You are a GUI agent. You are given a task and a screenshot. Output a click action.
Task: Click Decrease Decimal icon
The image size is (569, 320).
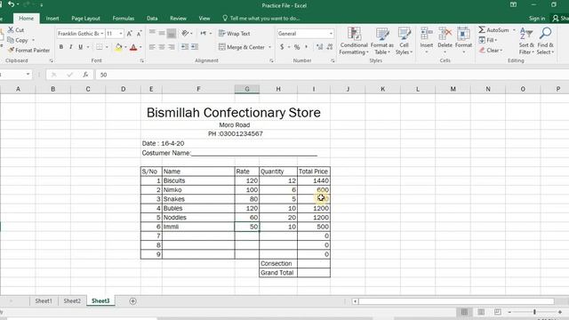click(330, 47)
